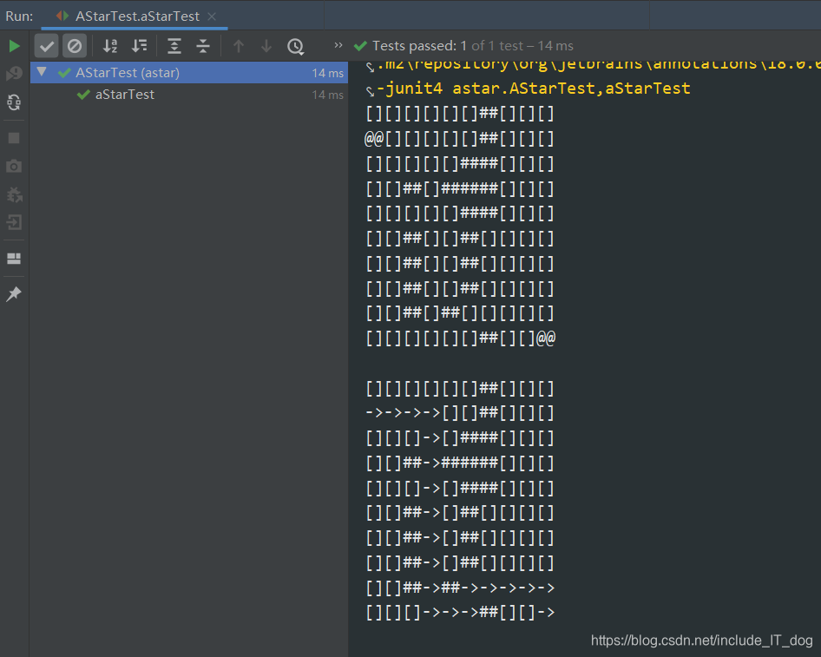Click the bug-gear icon in sidebar
This screenshot has height=657, width=821.
[14, 194]
